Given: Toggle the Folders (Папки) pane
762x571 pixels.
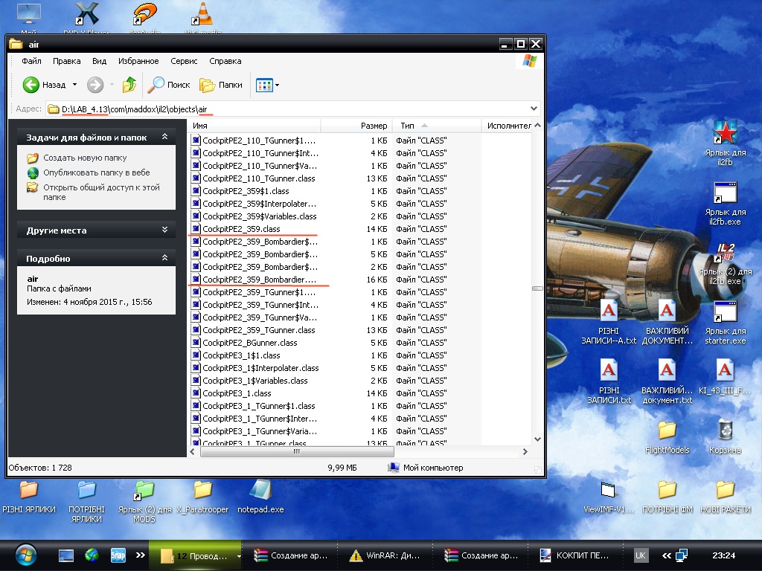Looking at the screenshot, I should [x=222, y=85].
